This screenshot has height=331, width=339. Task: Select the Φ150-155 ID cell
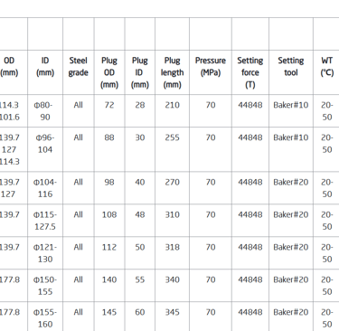click(x=45, y=286)
